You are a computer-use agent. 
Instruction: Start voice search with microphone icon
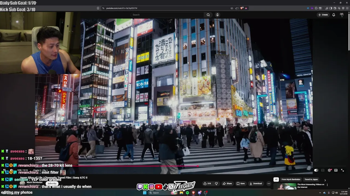(x=217, y=15)
